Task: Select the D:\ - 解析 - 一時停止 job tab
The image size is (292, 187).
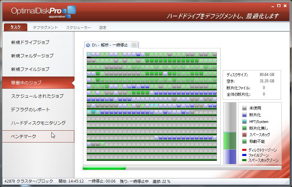Action: (111, 45)
